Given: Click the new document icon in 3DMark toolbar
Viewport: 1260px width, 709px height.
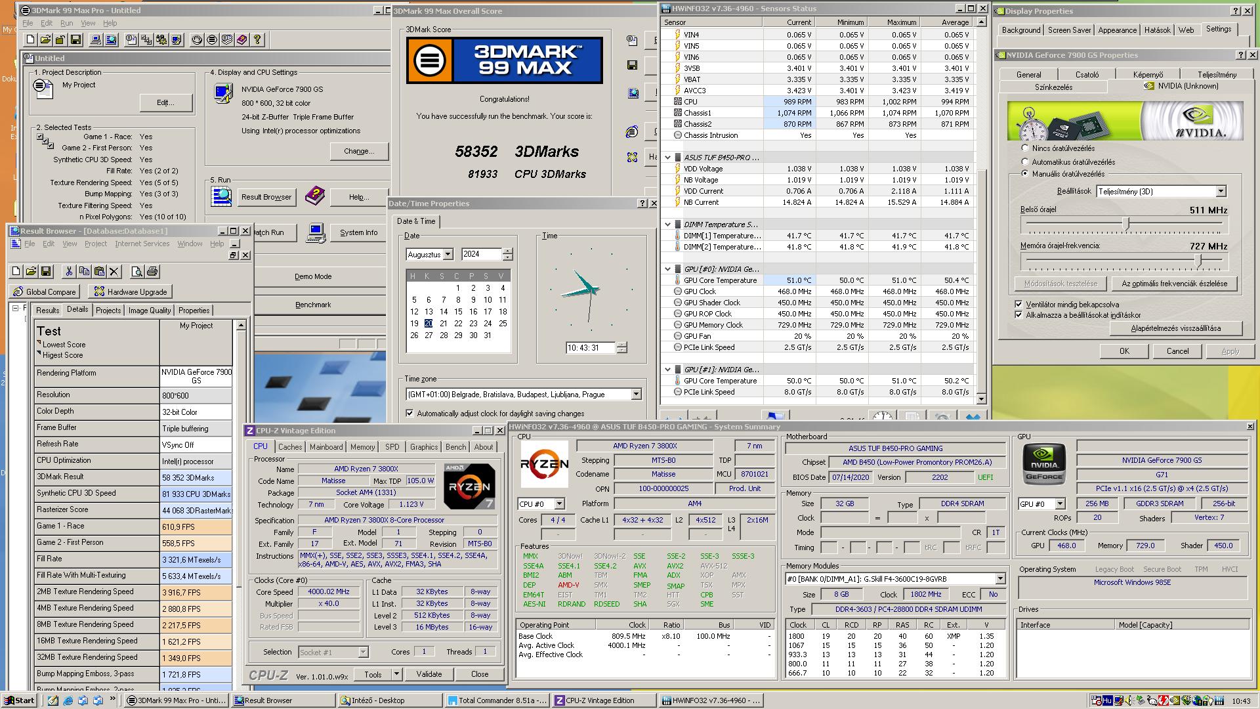Looking at the screenshot, I should (30, 40).
